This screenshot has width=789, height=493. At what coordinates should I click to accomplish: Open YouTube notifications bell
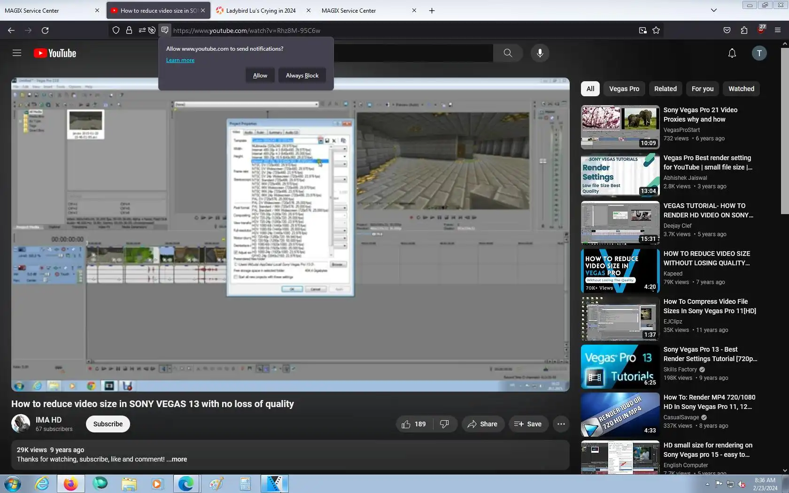click(732, 53)
